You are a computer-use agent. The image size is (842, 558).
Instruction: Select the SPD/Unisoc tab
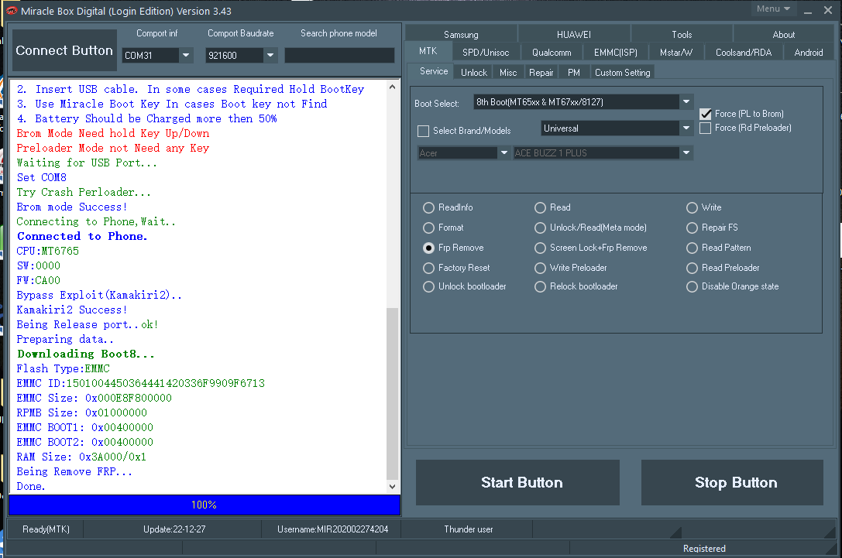pyautogui.click(x=486, y=52)
